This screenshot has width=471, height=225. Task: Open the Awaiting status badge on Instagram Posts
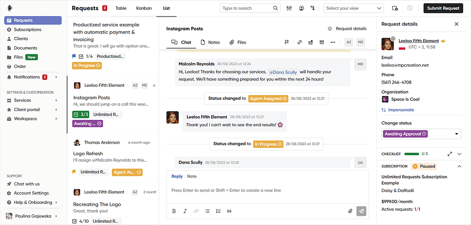click(88, 124)
